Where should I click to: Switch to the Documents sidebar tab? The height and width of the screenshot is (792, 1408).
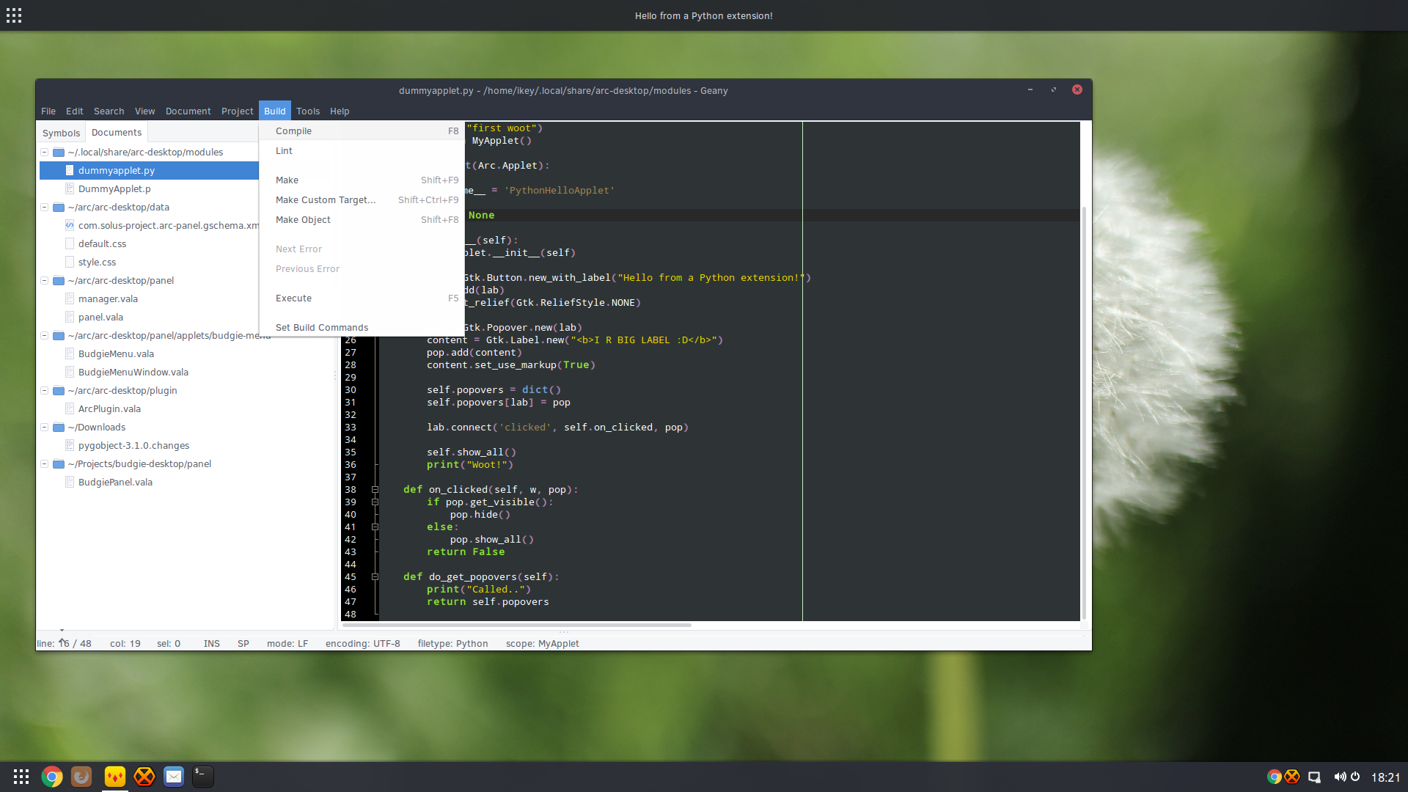[x=117, y=133]
